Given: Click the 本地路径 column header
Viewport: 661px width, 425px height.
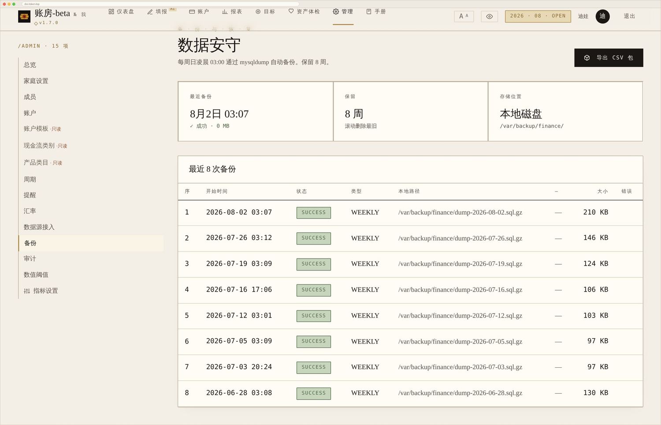Looking at the screenshot, I should pos(409,191).
